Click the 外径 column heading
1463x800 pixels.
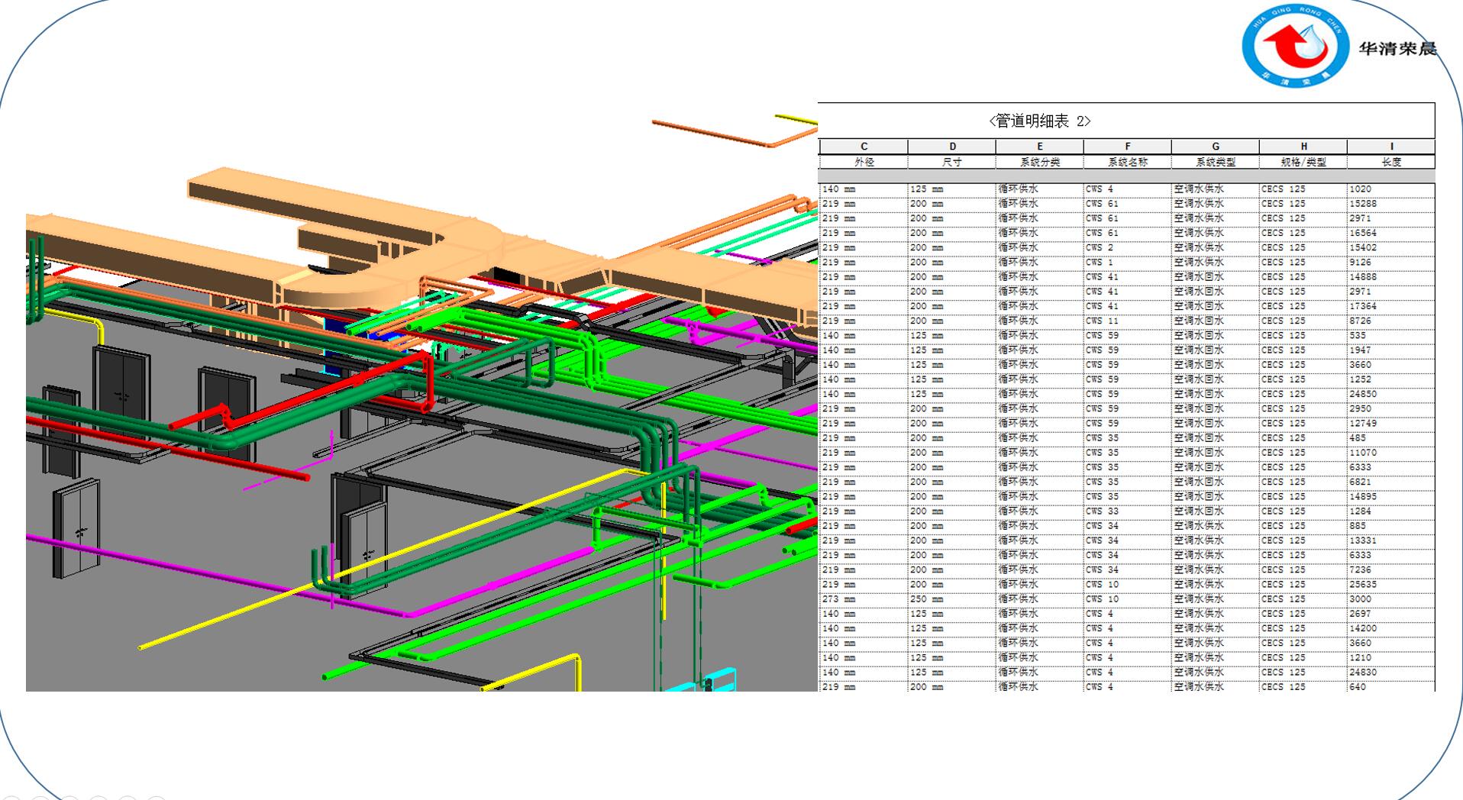[x=864, y=162]
